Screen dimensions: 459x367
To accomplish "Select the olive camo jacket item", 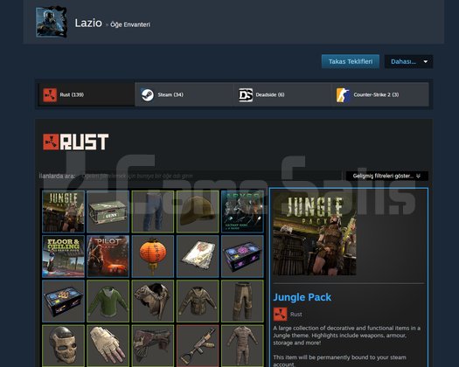I will 198,301.
